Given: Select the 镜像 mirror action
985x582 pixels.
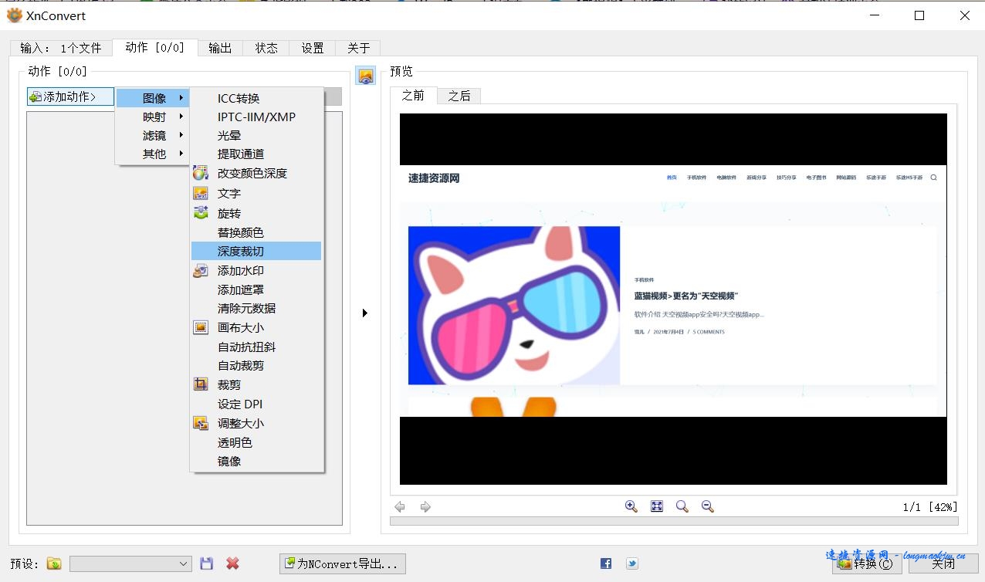Looking at the screenshot, I should [x=256, y=461].
